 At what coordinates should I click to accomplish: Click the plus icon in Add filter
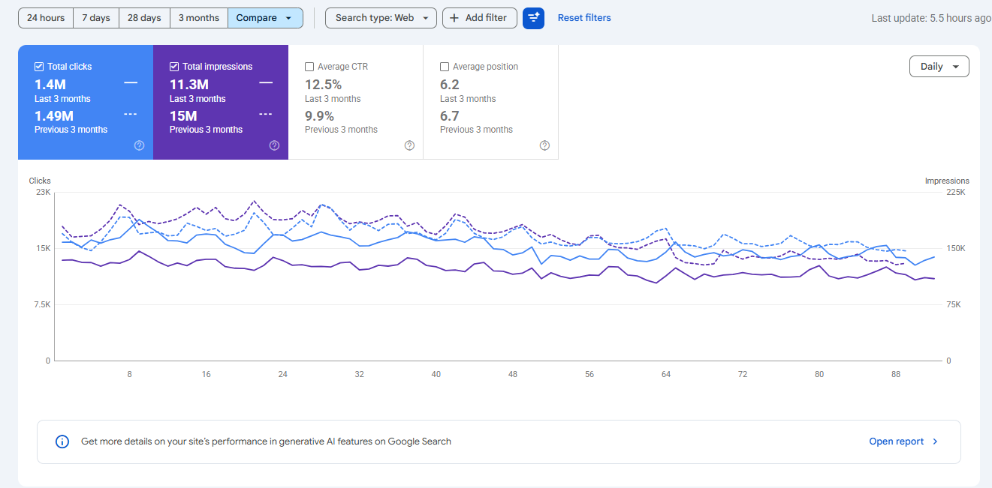click(x=454, y=18)
